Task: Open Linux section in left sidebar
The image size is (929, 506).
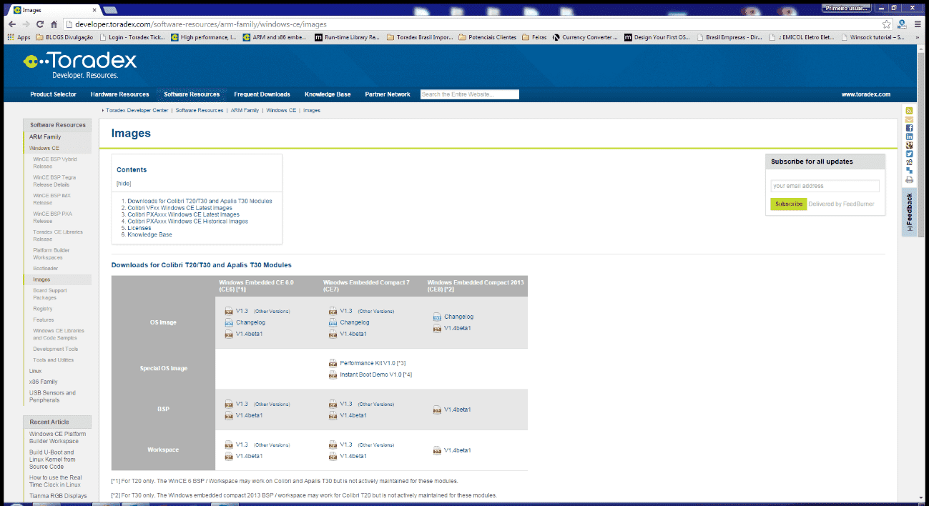Action: coord(36,371)
